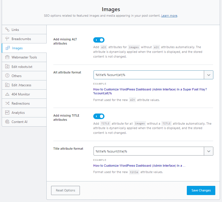Turn off Add missing TITLE attributes switch

point(99,116)
